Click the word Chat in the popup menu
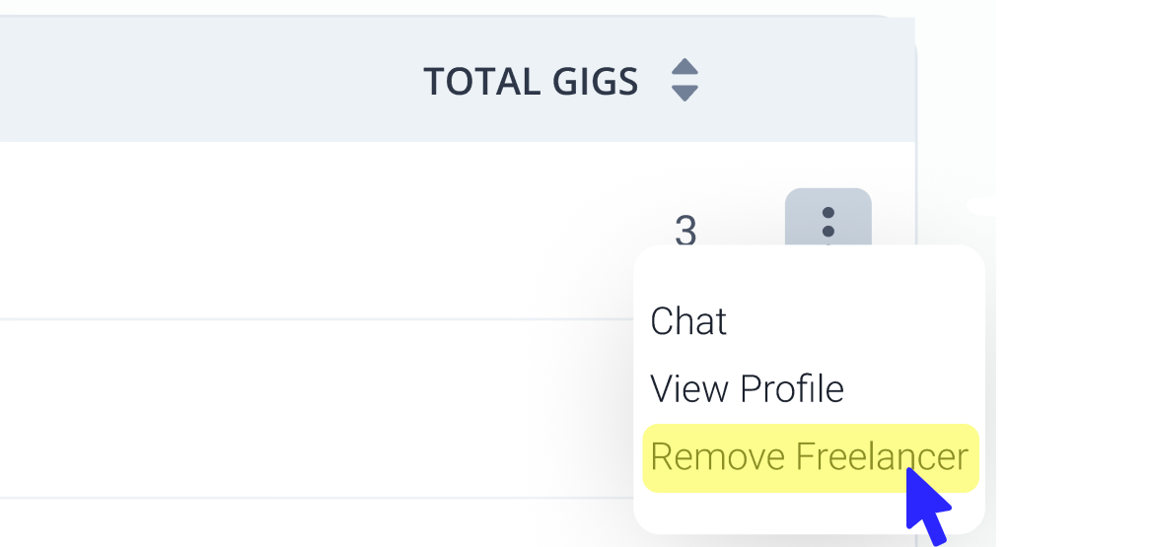 pyautogui.click(x=688, y=321)
